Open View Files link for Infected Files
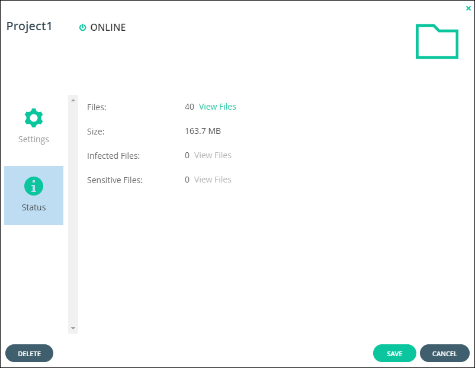This screenshot has width=475, height=368. point(213,155)
